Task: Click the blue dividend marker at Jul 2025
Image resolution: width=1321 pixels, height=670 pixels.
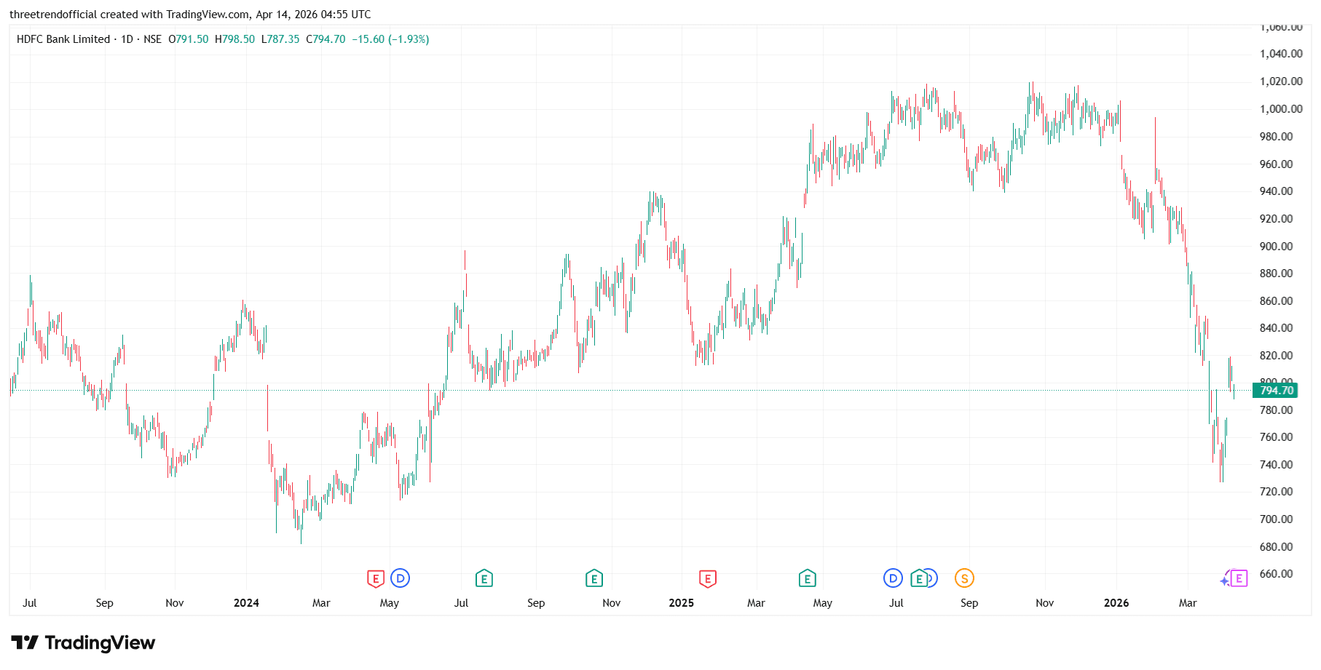Action: pos(893,578)
